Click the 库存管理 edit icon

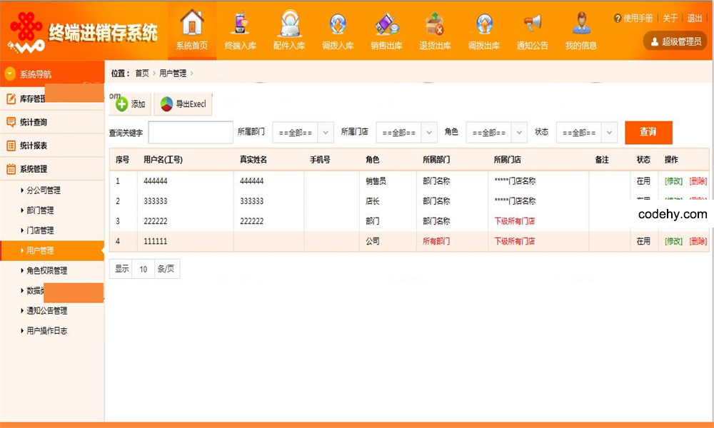11,98
